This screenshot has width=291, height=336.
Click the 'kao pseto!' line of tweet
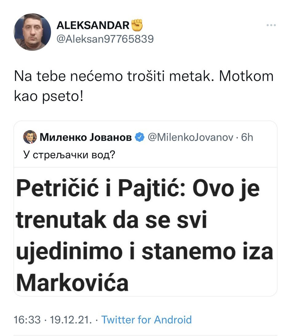pyautogui.click(x=49, y=96)
